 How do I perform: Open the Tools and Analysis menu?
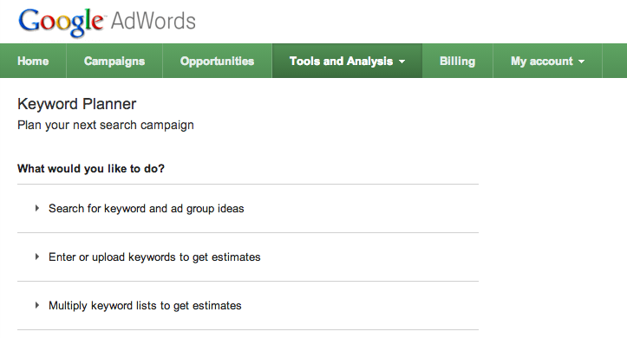coord(347,61)
